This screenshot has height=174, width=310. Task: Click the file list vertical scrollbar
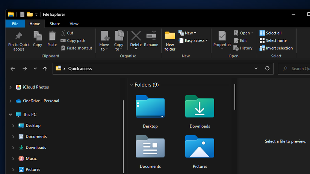point(235,97)
